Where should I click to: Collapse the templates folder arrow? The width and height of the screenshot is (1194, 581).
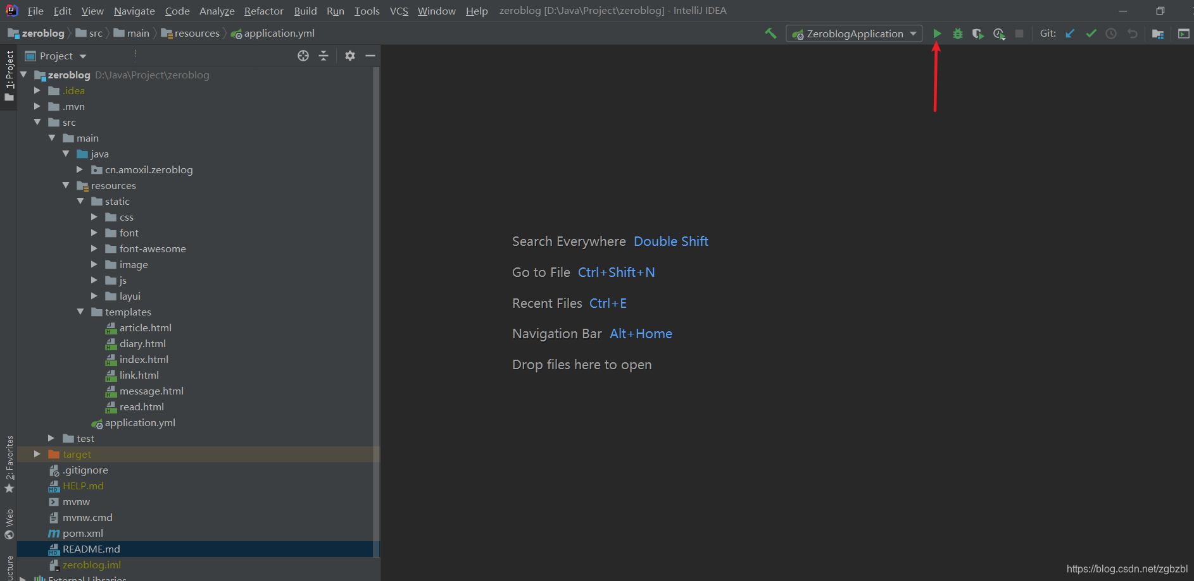pyautogui.click(x=80, y=312)
